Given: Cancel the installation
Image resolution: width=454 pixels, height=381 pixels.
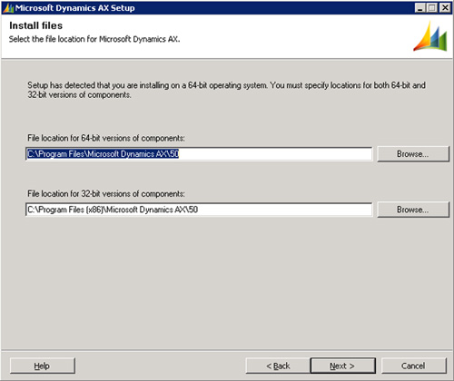Looking at the screenshot, I should (413, 366).
